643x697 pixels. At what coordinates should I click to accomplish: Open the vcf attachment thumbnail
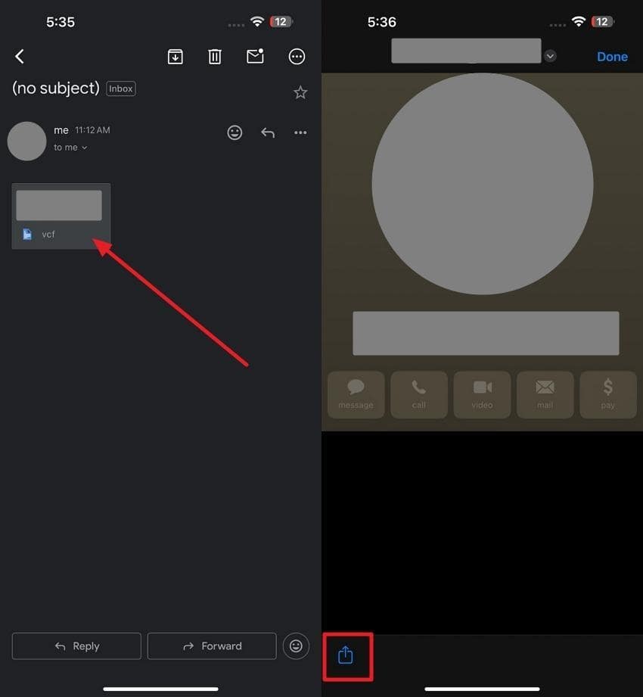(61, 215)
